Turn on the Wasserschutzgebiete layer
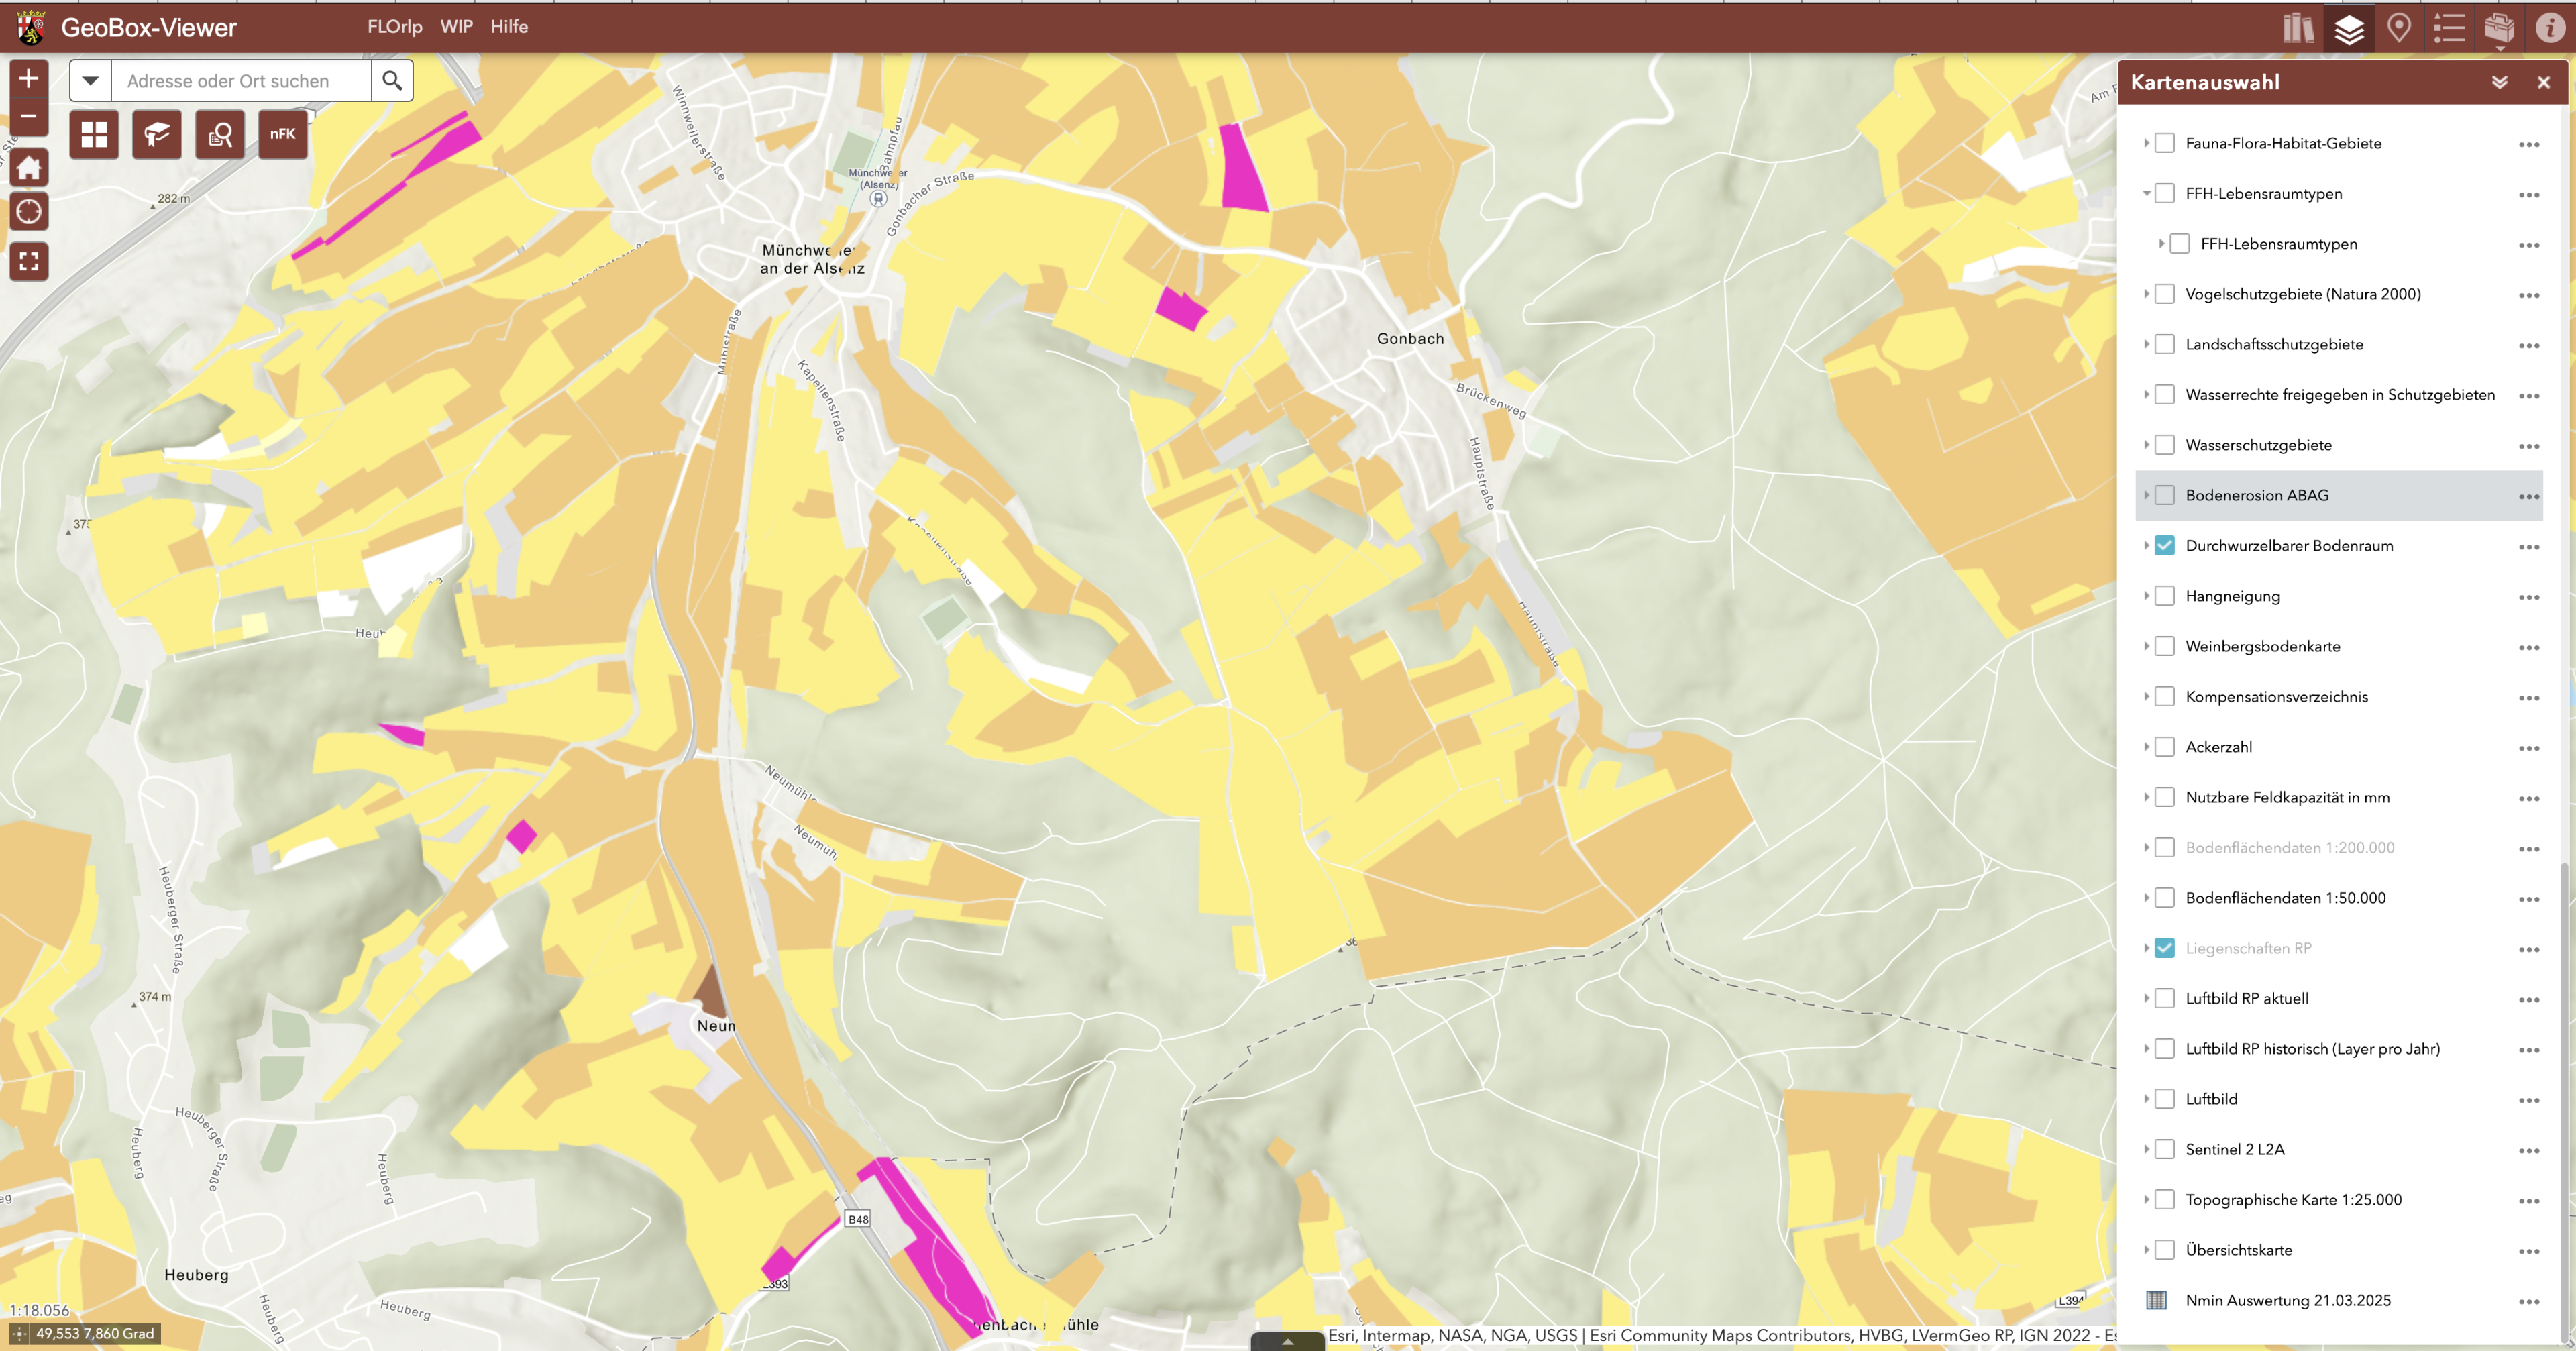This screenshot has width=2576, height=1351. pos(2165,445)
